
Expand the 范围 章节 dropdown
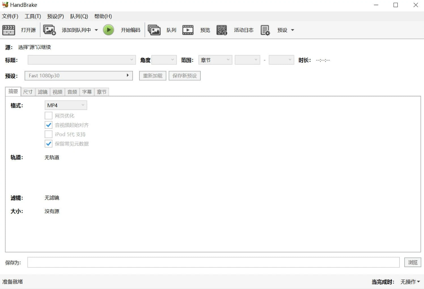click(x=215, y=60)
